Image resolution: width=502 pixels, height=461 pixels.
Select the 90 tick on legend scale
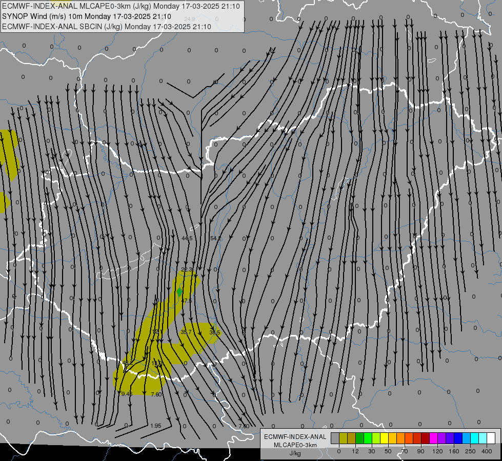(x=421, y=451)
